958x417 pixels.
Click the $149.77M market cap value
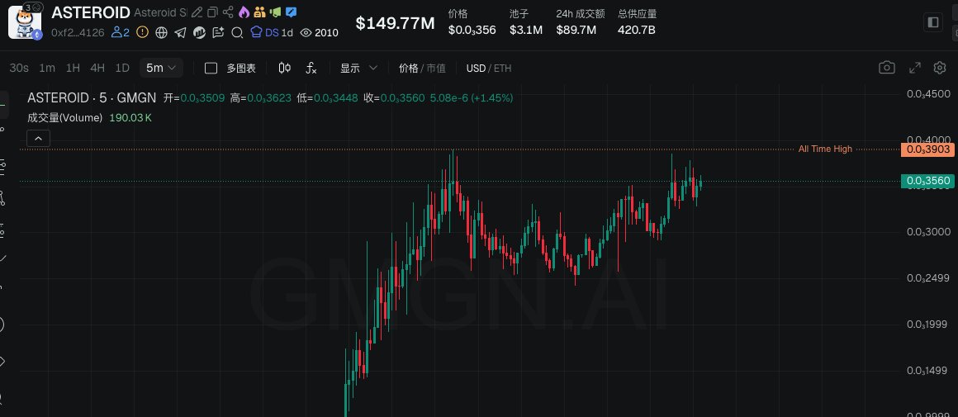click(x=396, y=24)
